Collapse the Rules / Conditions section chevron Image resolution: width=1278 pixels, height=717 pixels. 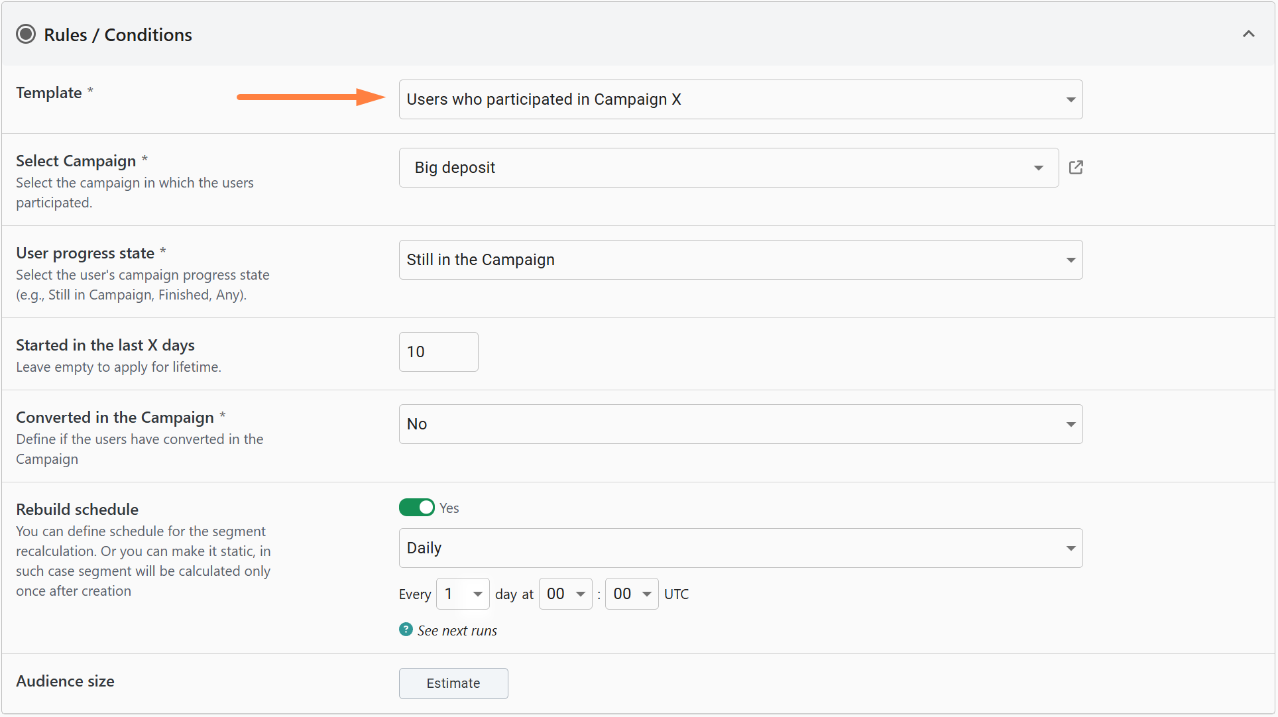tap(1248, 34)
